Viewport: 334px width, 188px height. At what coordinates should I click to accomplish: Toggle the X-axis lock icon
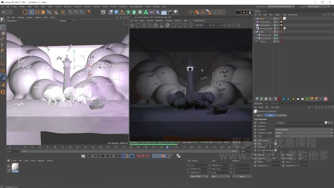click(70, 13)
